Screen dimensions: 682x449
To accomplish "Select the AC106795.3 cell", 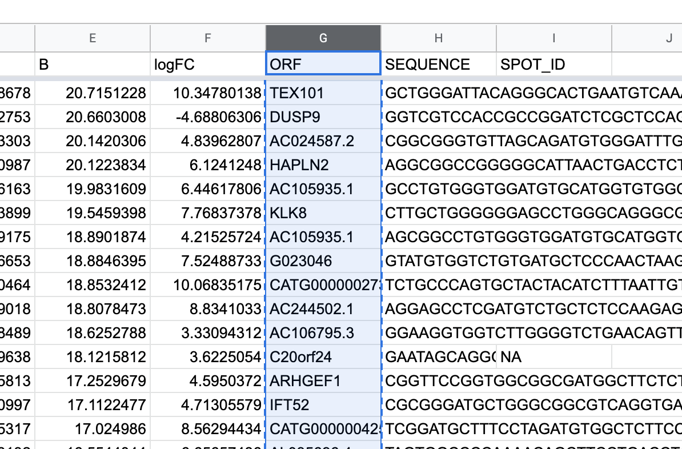I will (x=323, y=333).
